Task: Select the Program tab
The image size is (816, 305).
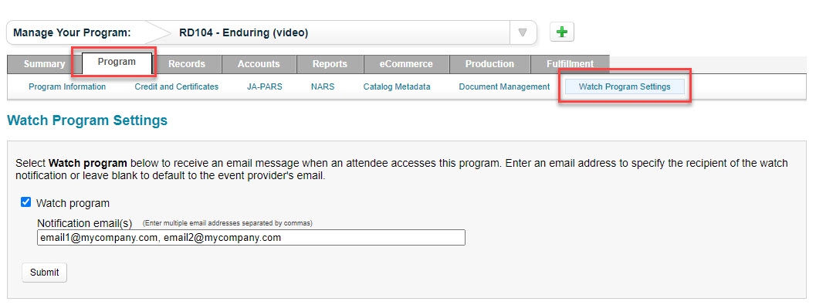Action: click(x=117, y=62)
